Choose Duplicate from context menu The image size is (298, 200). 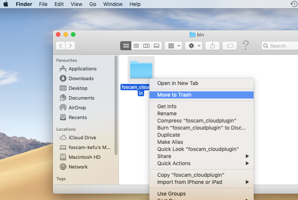202,135
